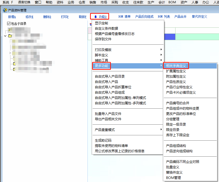Click the blue arrow icon beside 功能

coord(95,17)
